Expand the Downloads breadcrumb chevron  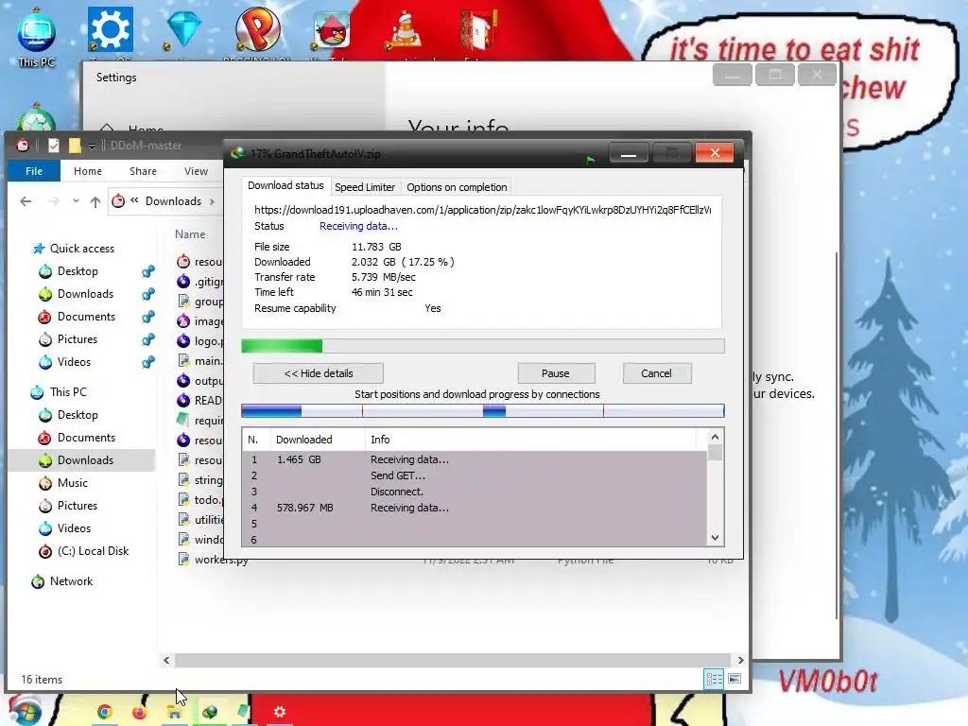213,201
